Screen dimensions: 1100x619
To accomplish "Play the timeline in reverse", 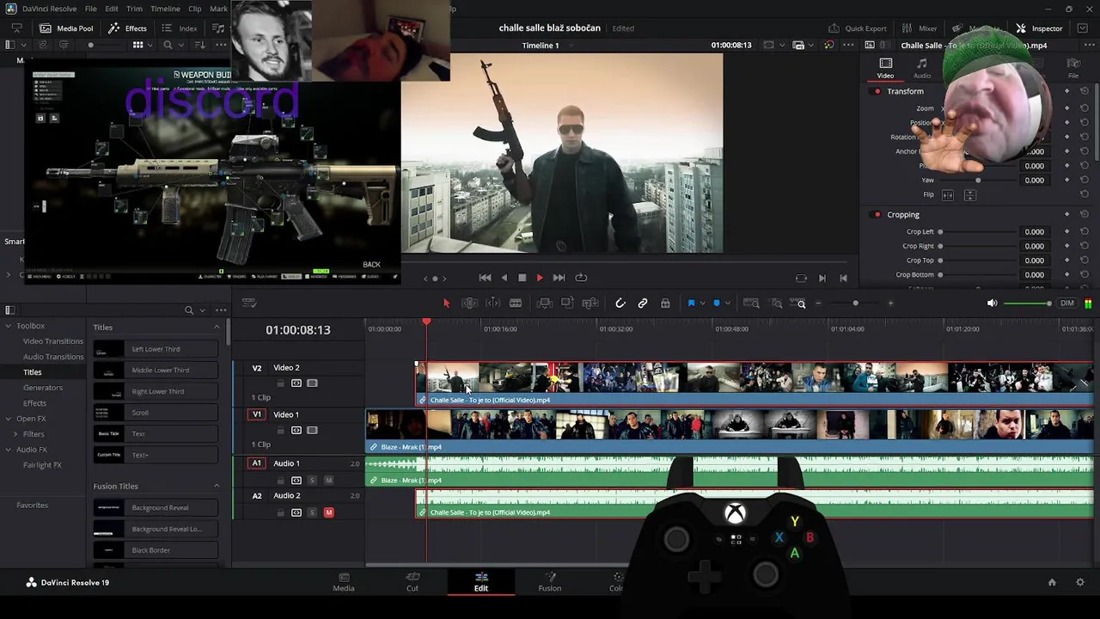I will [x=504, y=278].
